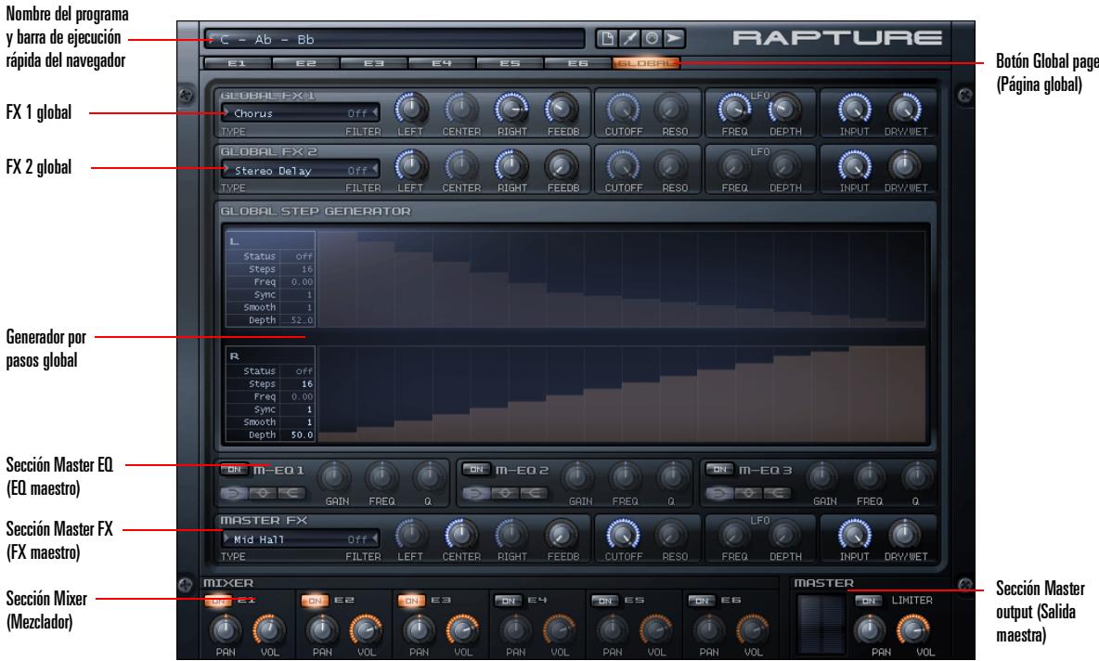The image size is (1099, 661).
Task: Select the peak shape icon for M-EQ 3
Action: [748, 494]
